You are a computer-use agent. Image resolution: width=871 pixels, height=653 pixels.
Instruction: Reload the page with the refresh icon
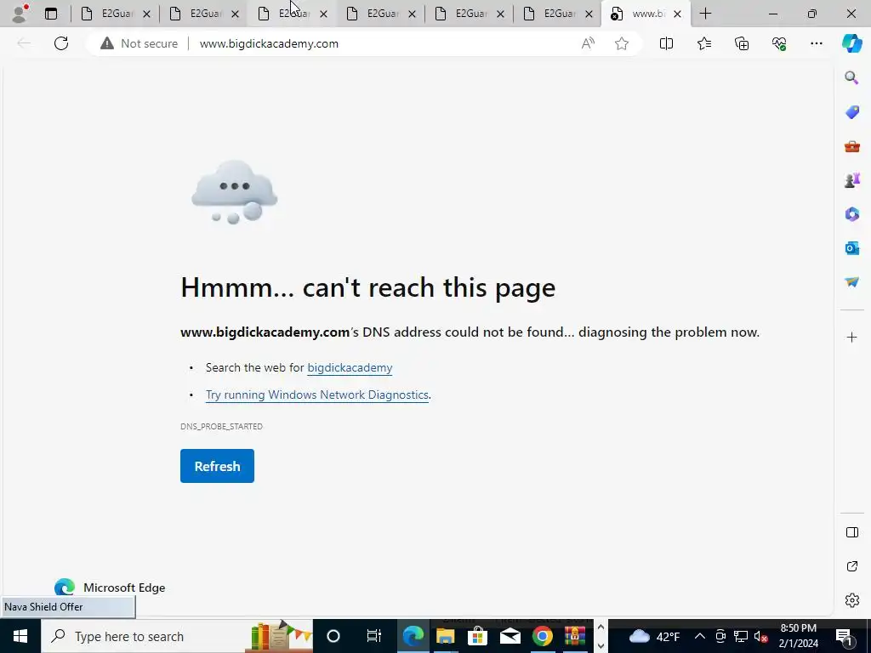coord(61,43)
